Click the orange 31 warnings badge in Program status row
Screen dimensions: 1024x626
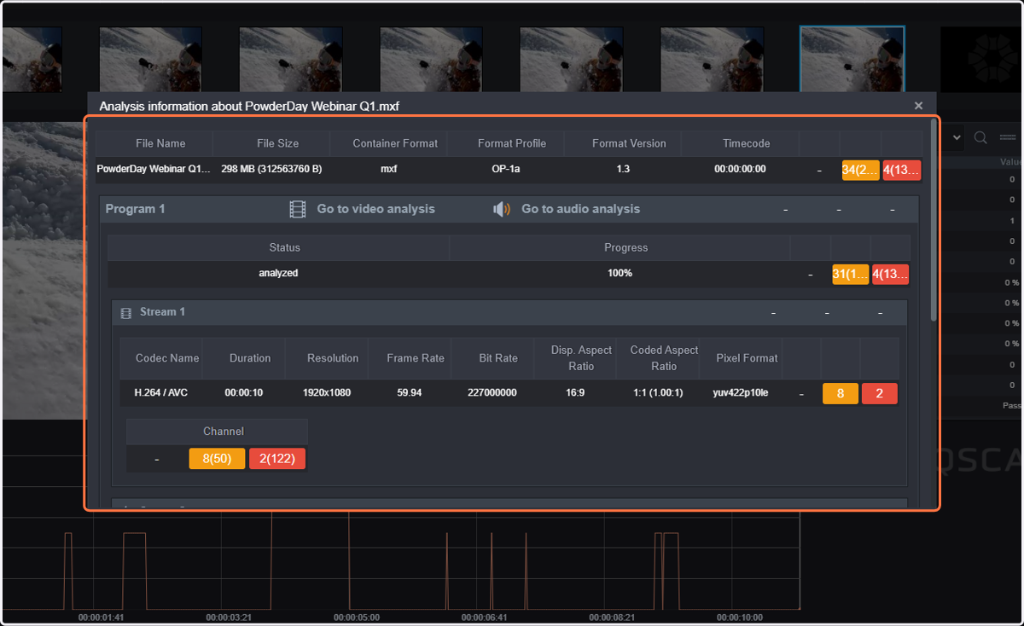point(851,275)
